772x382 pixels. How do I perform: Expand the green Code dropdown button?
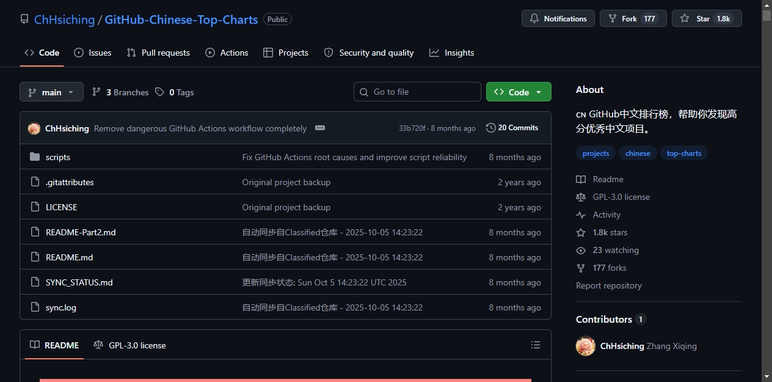pos(519,92)
